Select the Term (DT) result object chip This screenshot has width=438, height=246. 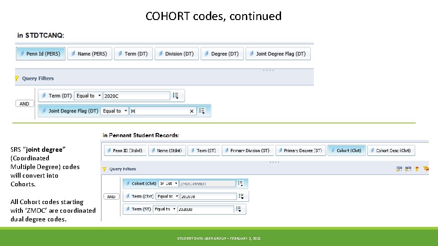coord(134,54)
